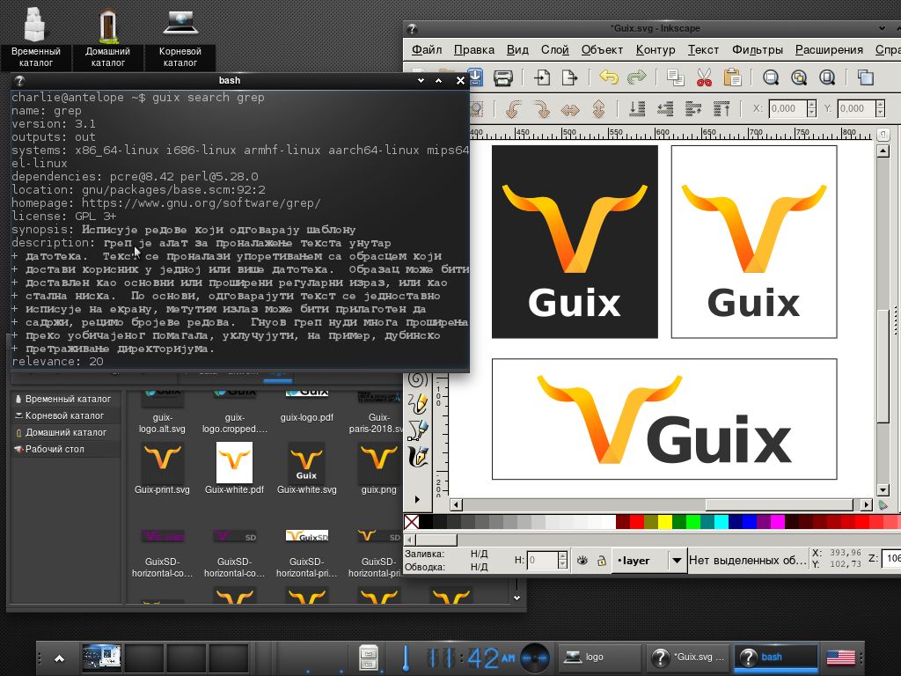Select the Bezier curves (pen) tool
The image size is (901, 676).
click(419, 429)
